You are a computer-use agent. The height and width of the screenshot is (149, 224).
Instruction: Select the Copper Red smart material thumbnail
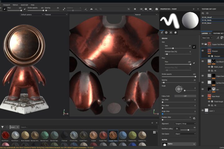click(x=103, y=135)
